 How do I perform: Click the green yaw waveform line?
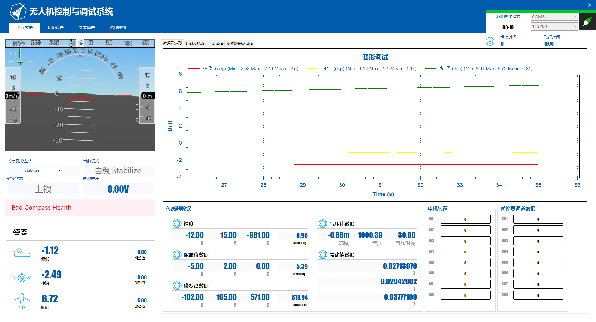(363, 89)
